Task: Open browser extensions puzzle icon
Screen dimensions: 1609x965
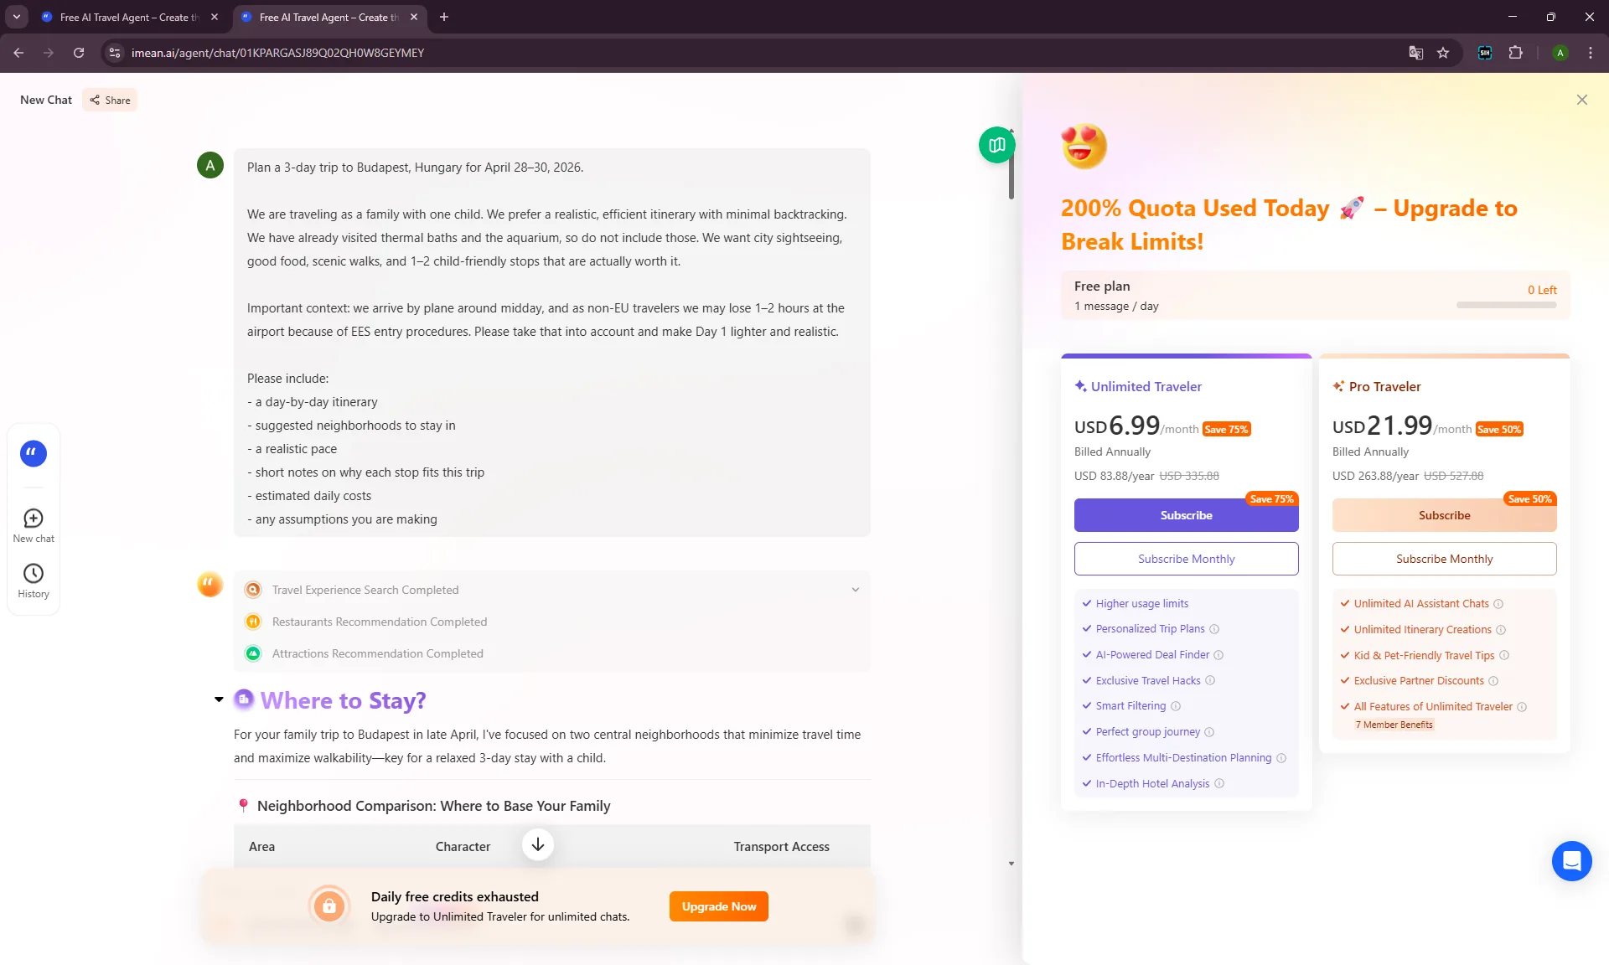Action: [1515, 53]
